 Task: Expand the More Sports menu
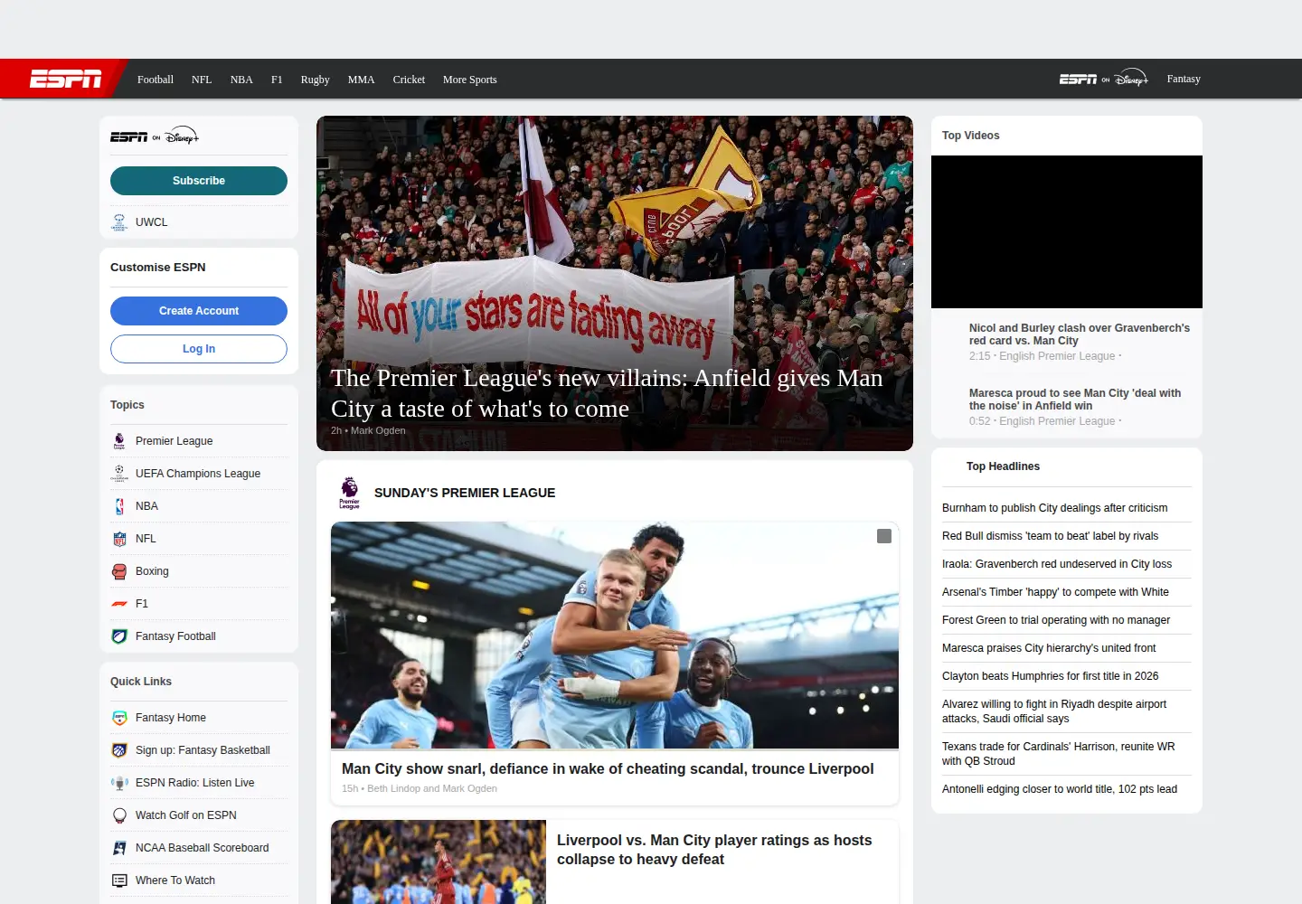(x=470, y=80)
